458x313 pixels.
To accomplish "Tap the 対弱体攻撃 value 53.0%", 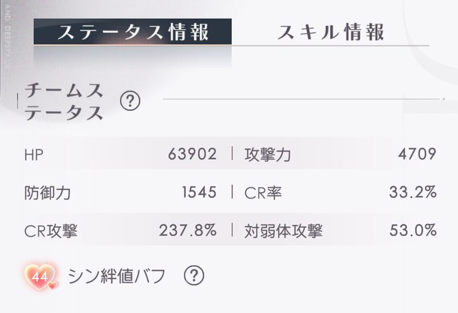I will point(412,231).
